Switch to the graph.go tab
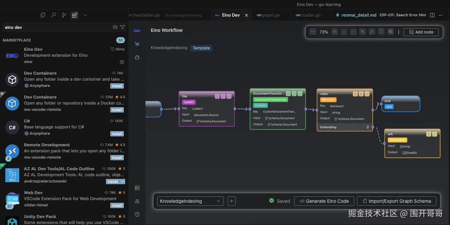 (271, 15)
